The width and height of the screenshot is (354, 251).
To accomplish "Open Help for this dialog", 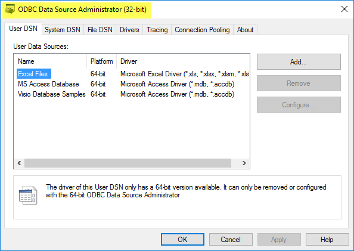I will pos(327,239).
